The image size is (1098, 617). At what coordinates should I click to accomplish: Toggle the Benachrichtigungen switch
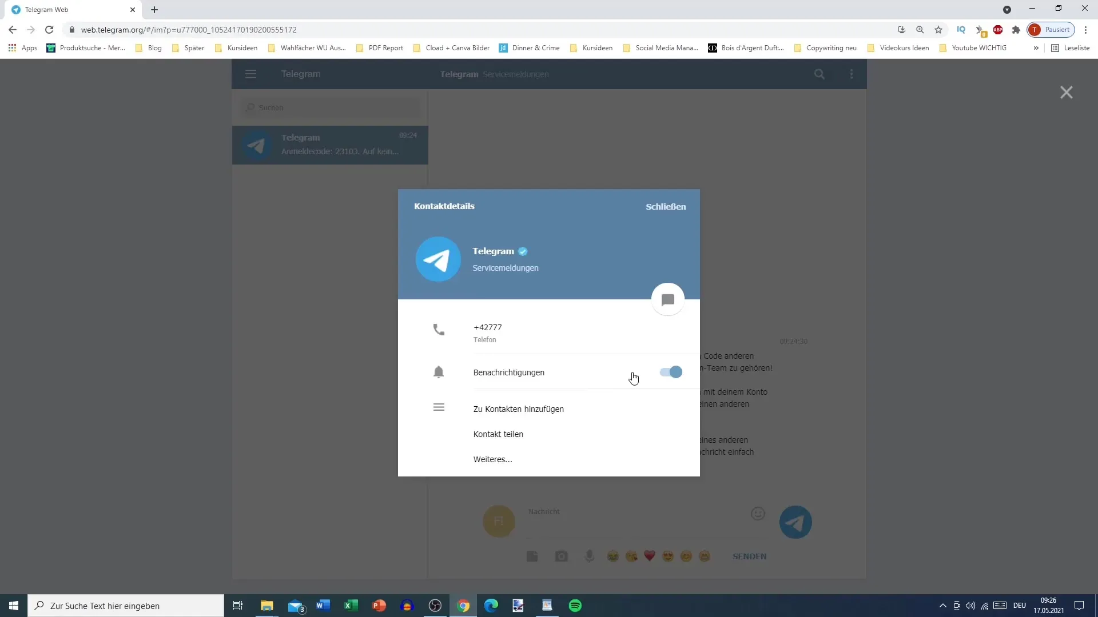(671, 372)
